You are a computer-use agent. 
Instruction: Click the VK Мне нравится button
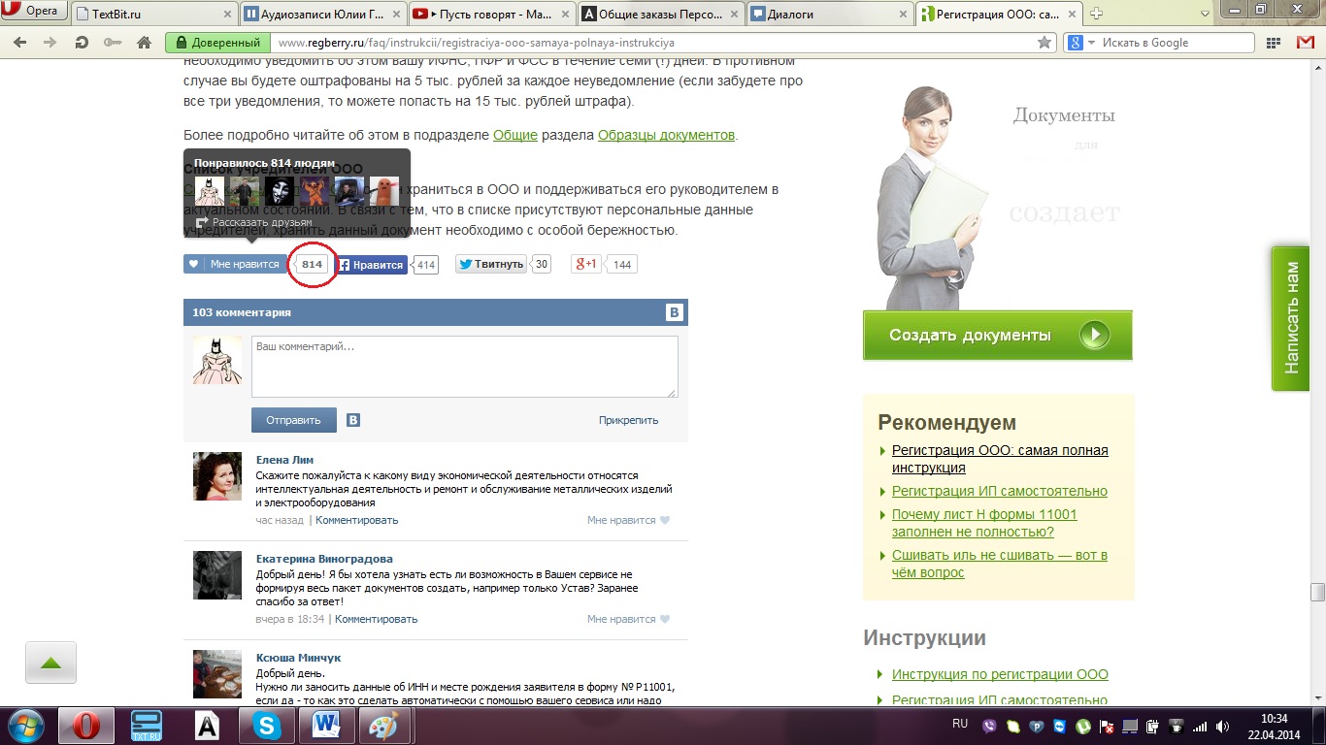(x=236, y=264)
